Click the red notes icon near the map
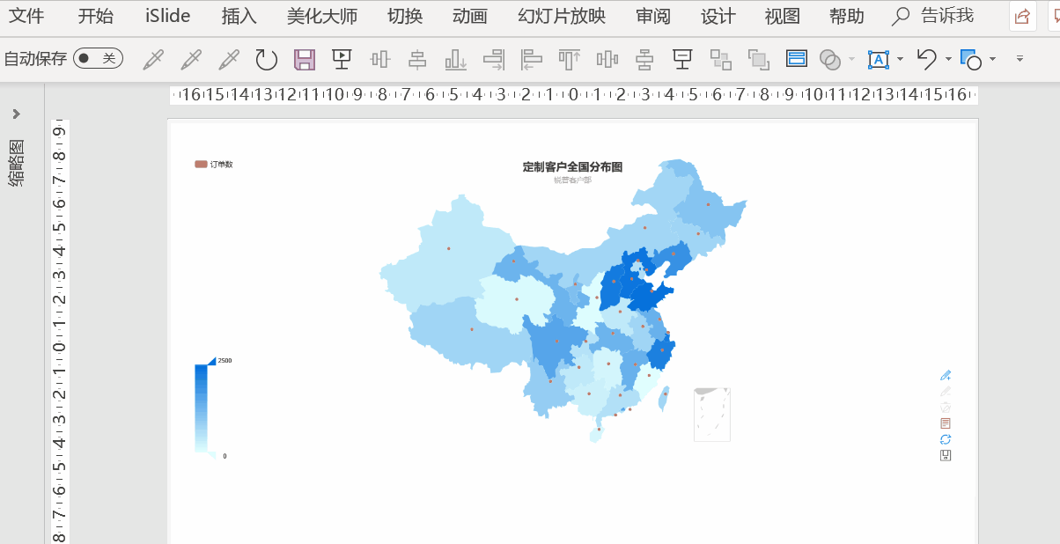Image resolution: width=1060 pixels, height=544 pixels. coord(946,423)
